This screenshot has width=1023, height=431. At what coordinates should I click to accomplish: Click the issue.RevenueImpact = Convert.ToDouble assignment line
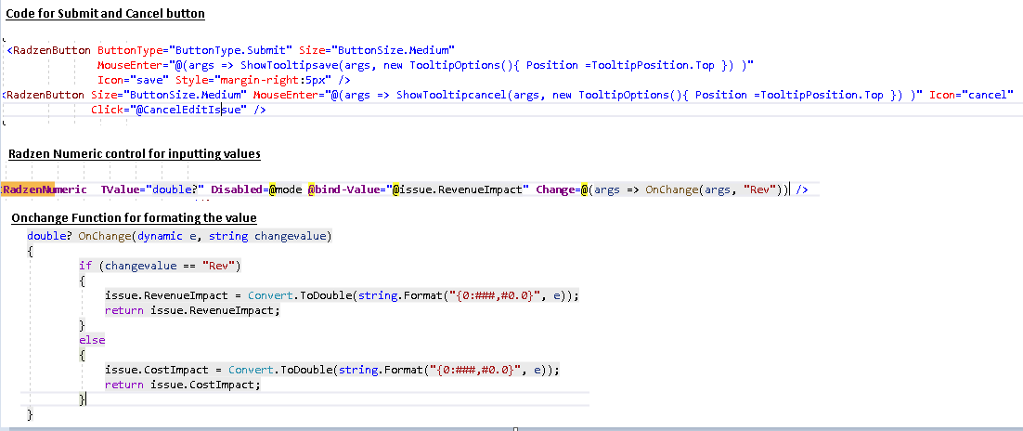click(x=342, y=295)
